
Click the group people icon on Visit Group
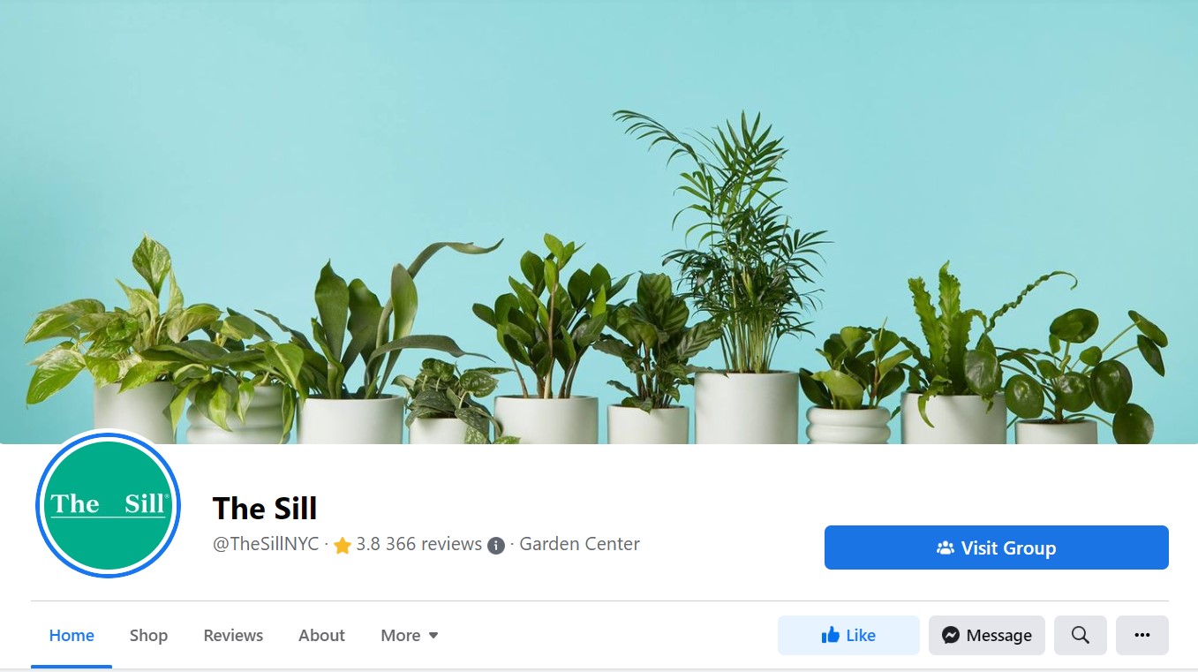[946, 548]
